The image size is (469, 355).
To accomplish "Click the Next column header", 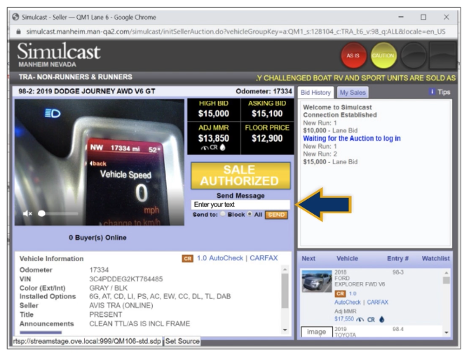I will [308, 259].
